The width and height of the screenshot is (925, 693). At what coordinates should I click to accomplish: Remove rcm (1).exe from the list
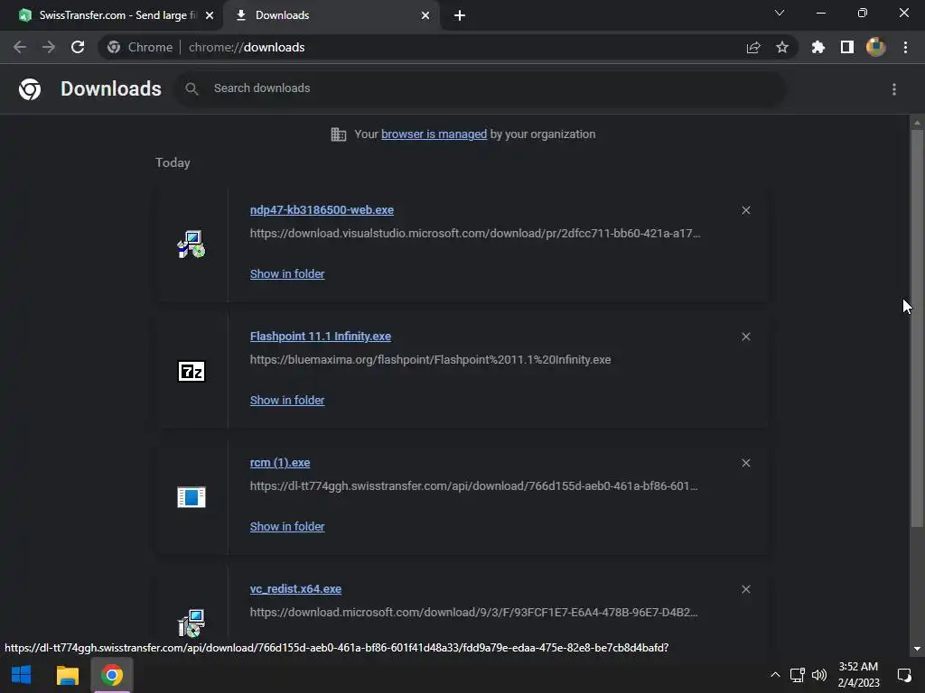pyautogui.click(x=745, y=463)
